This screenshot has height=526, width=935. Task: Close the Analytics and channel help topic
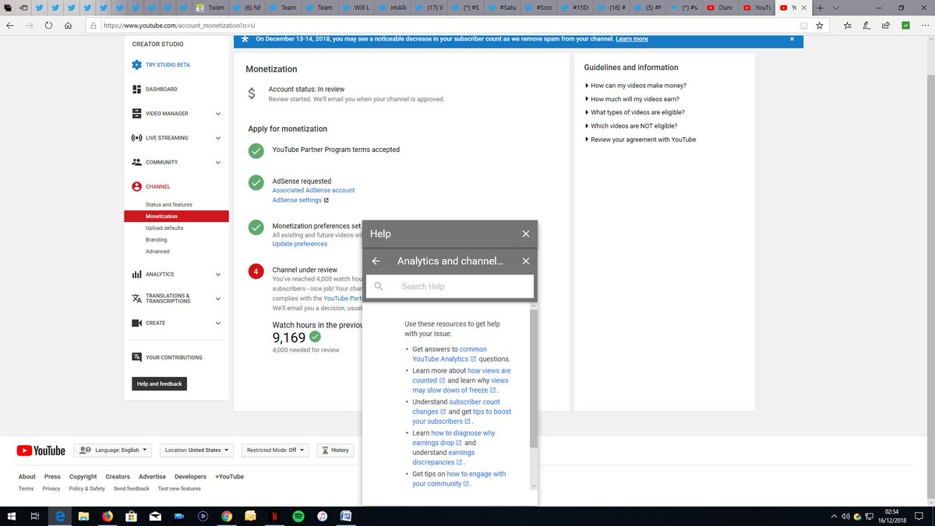pyautogui.click(x=526, y=261)
